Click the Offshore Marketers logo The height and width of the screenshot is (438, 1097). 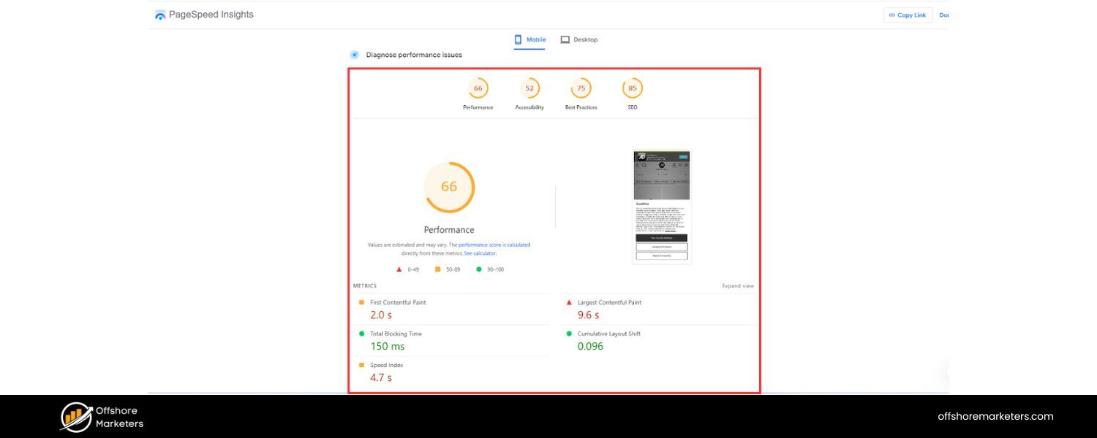76,417
